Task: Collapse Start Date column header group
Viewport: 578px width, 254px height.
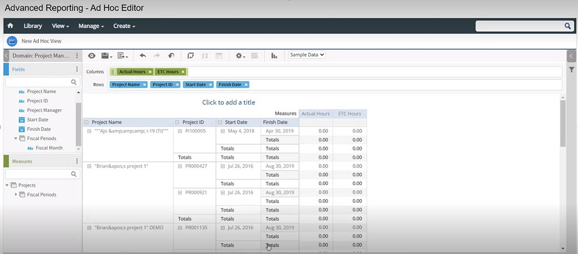Action: pos(220,122)
